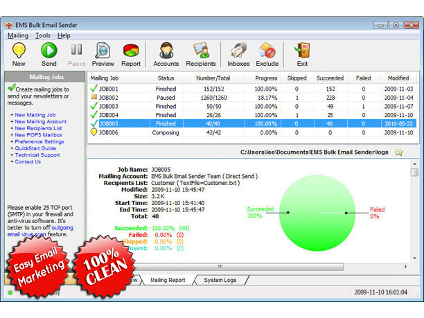The height and width of the screenshot is (318, 424).
Task: Click the lightbulb icon beside JOB006
Action: click(94, 132)
